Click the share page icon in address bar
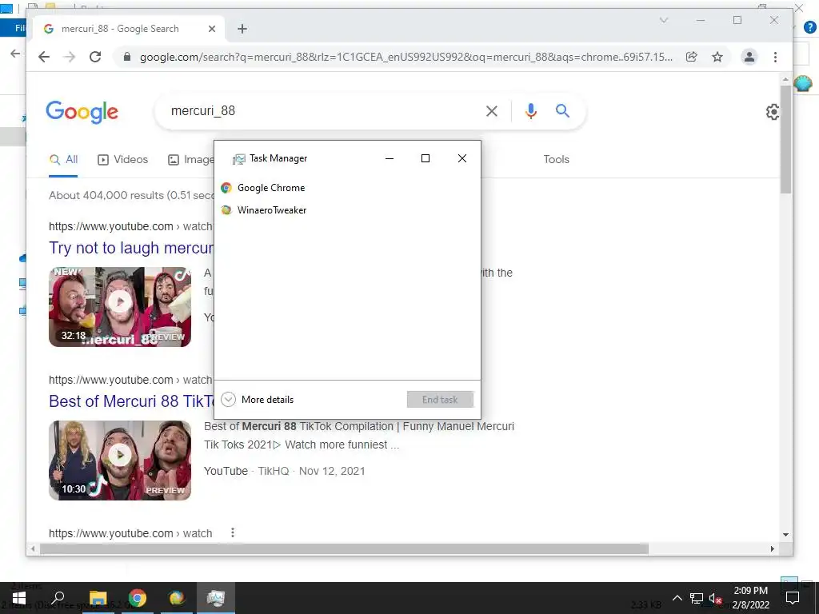The height and width of the screenshot is (614, 819). click(x=692, y=57)
